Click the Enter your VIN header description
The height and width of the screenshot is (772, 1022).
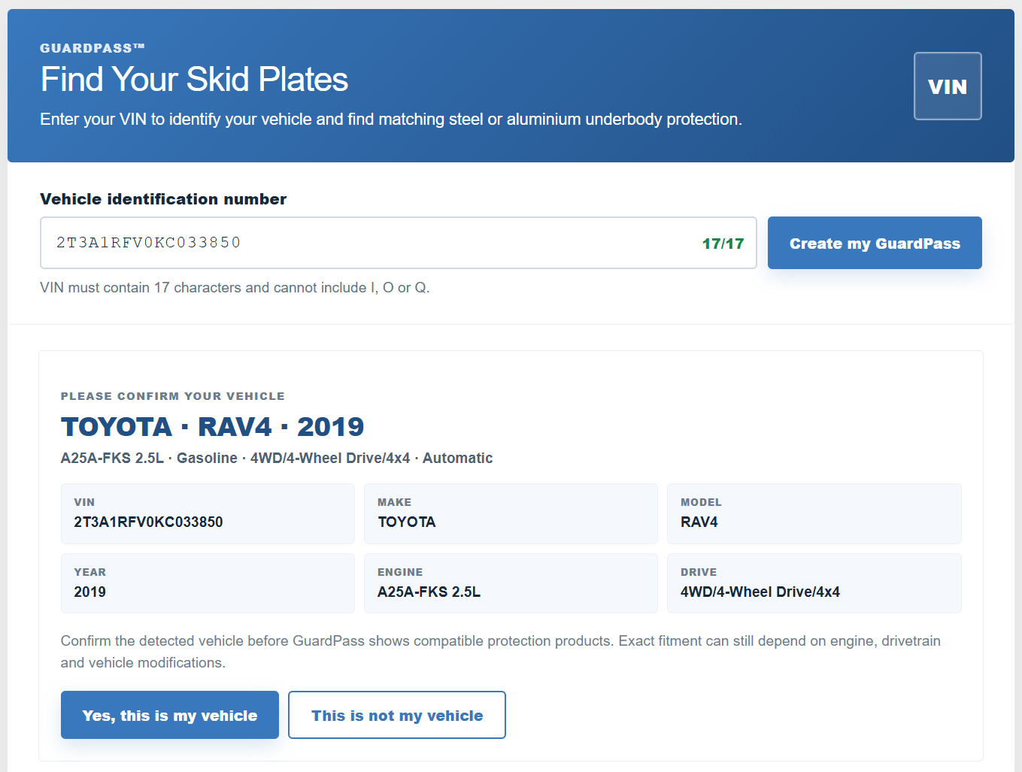click(391, 119)
